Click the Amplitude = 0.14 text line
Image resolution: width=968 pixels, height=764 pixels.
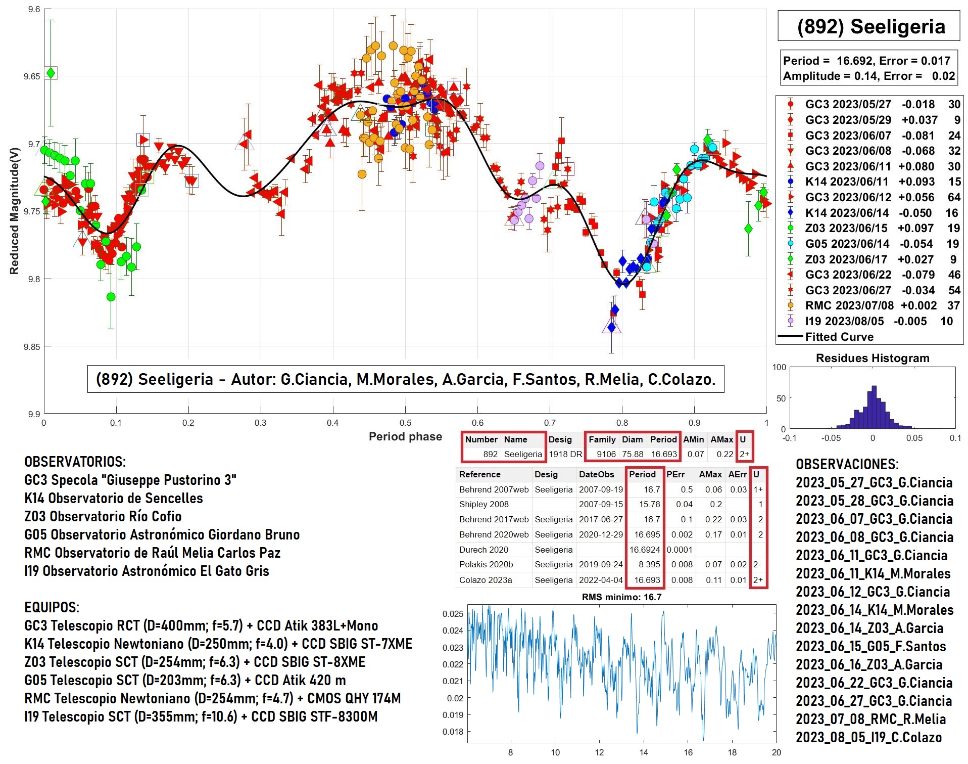(x=868, y=76)
